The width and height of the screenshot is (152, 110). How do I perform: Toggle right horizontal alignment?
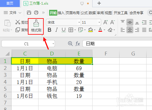tap(137, 30)
